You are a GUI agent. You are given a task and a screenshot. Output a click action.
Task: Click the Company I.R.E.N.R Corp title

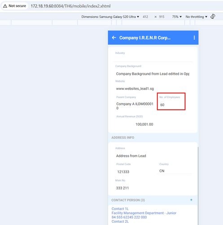145,38
